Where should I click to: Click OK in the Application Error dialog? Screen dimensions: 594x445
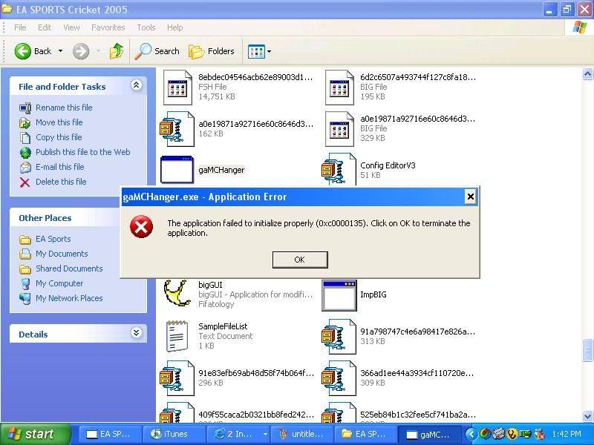pyautogui.click(x=300, y=260)
